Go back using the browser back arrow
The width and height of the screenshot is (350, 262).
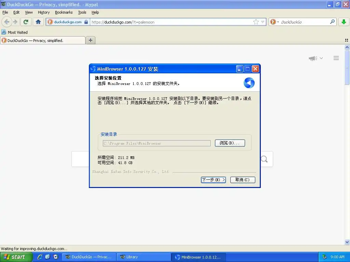(x=7, y=22)
